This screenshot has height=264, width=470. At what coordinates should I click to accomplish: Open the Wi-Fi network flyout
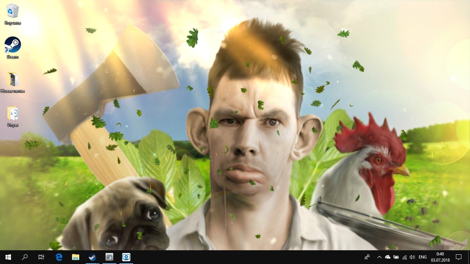(x=405, y=257)
